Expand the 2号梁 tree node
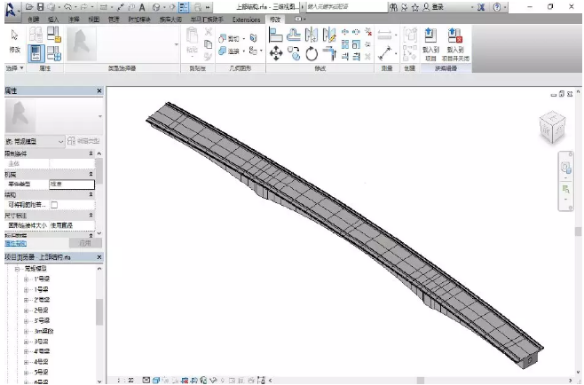The height and width of the screenshot is (385, 584). (26, 310)
